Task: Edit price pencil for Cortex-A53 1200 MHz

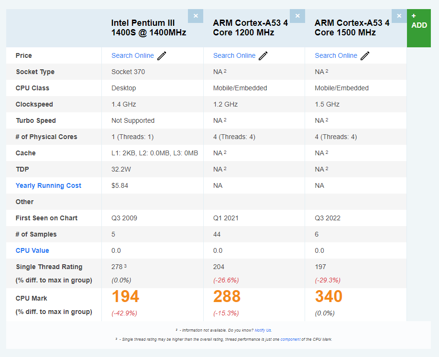Action: click(x=263, y=55)
